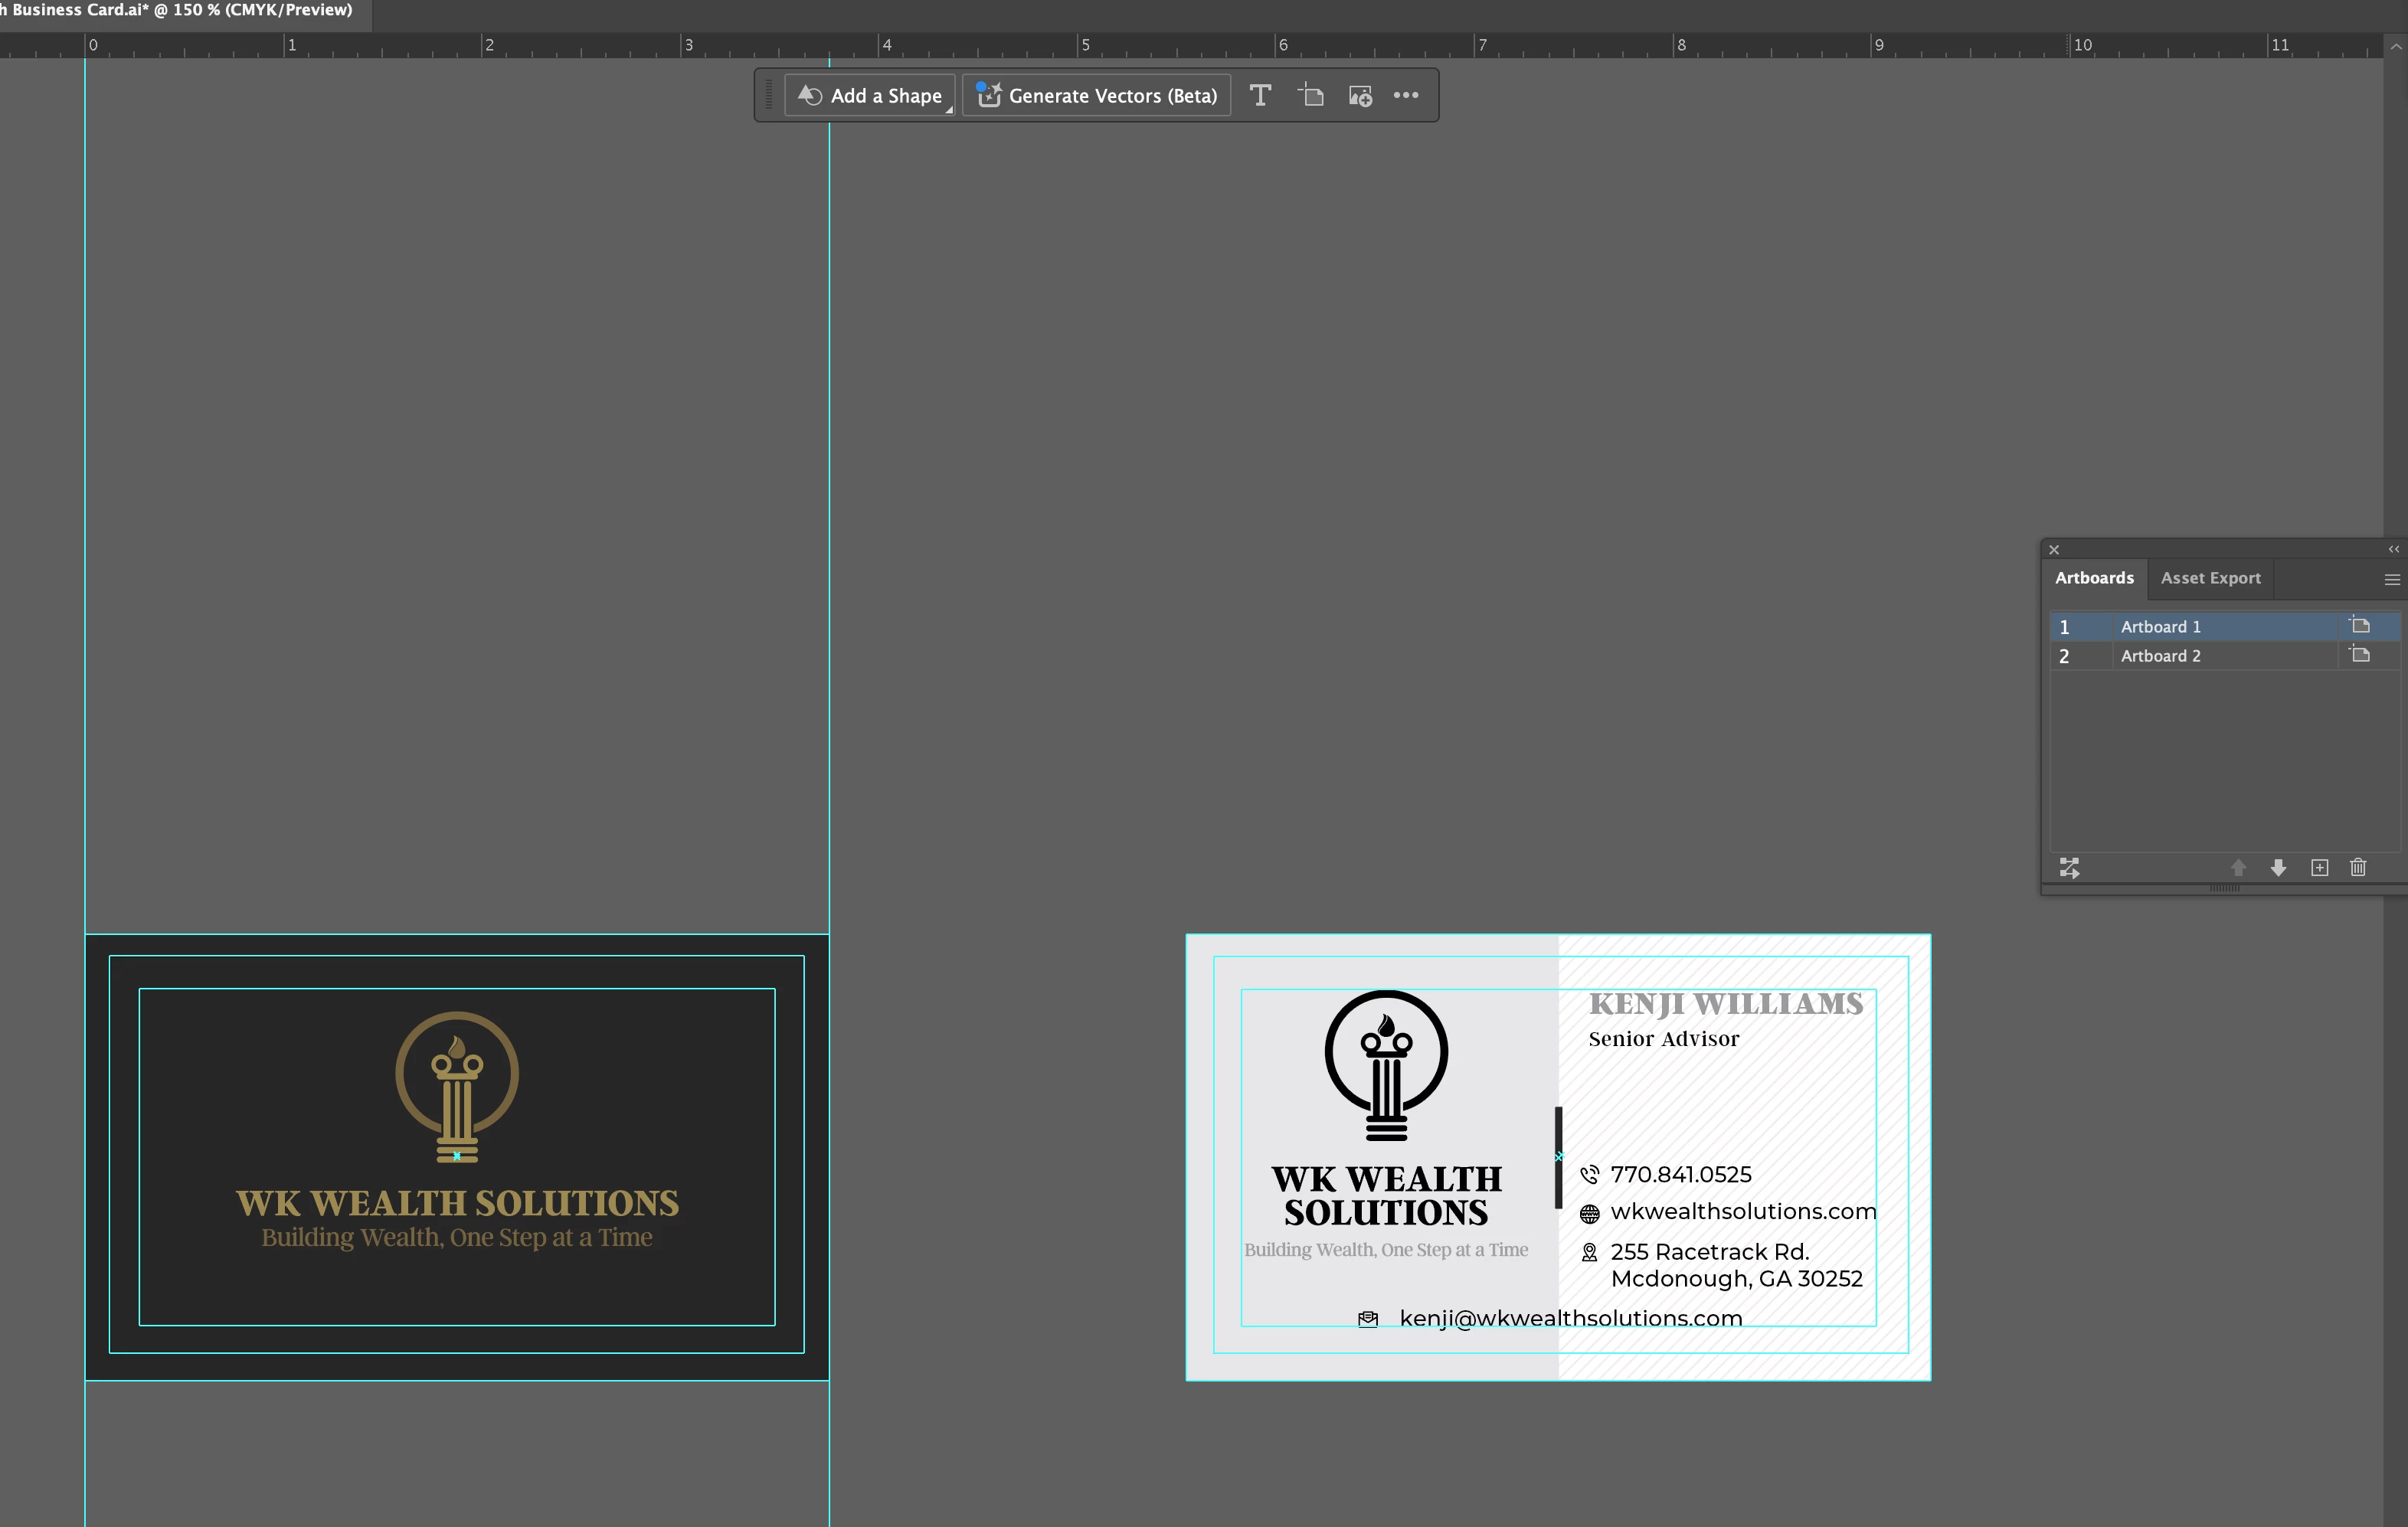Click Rearrange All Artboards icon
The width and height of the screenshot is (2408, 1527).
tap(2069, 868)
